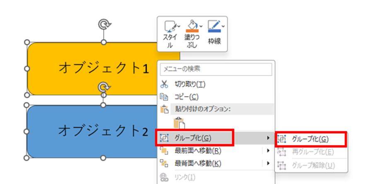Click the rotation handle above Object 1
The width and height of the screenshot is (367, 184).
point(104,24)
